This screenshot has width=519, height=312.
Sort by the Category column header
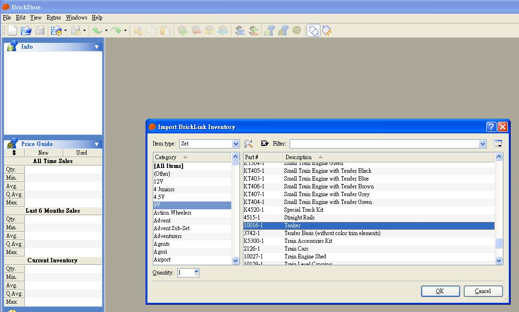point(192,157)
